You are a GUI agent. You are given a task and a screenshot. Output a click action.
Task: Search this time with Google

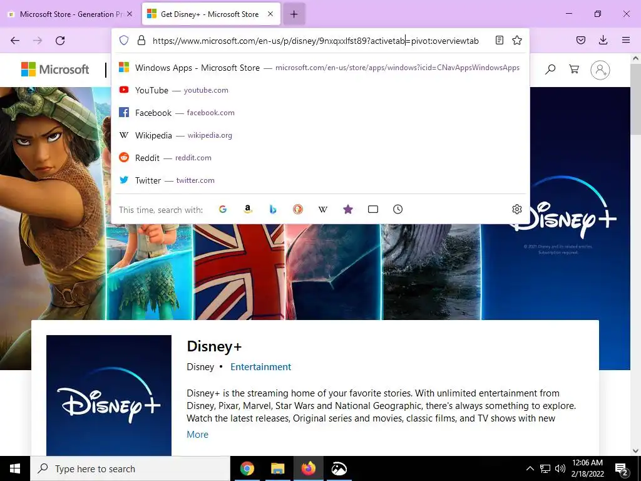click(223, 209)
